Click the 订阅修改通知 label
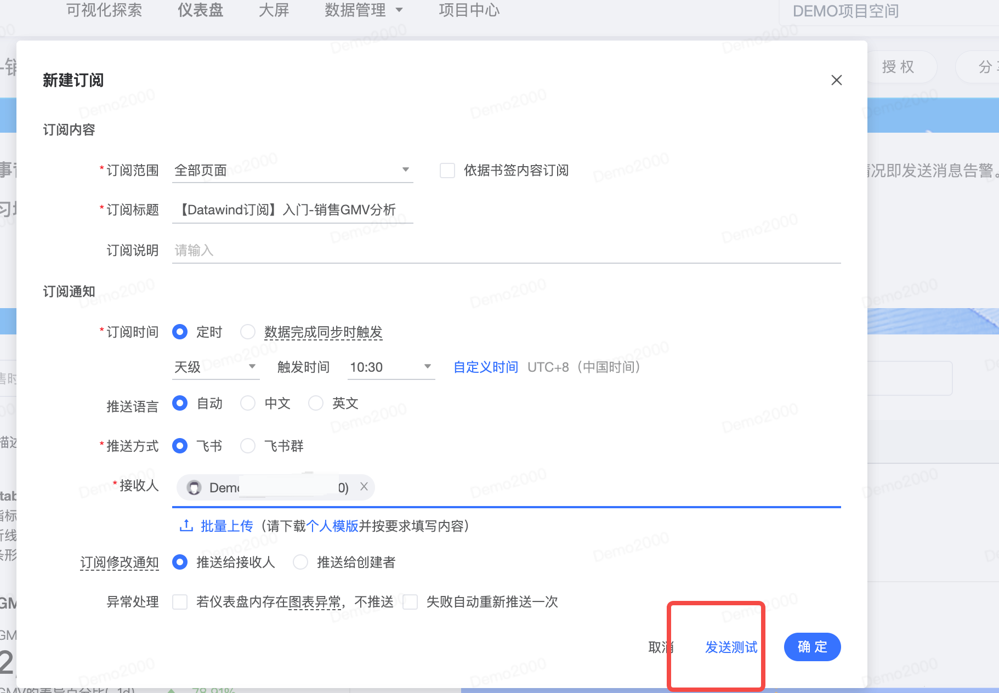 (120, 563)
